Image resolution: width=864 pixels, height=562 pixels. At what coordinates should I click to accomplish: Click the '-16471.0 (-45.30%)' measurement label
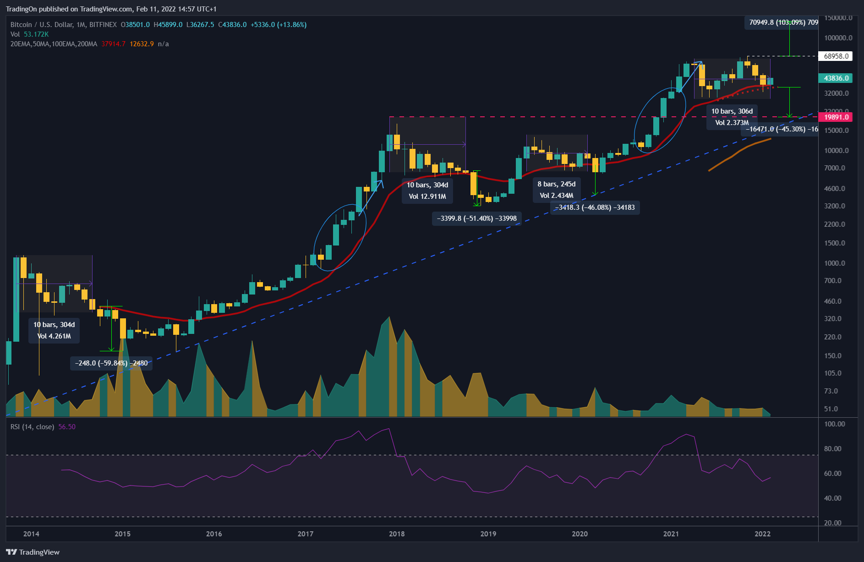[x=780, y=129]
